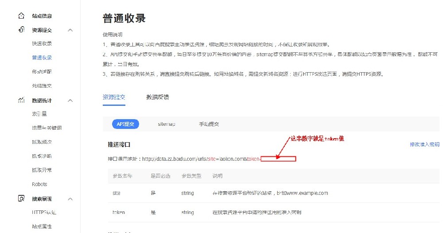Click the 参数名称 column header
The width and height of the screenshot is (443, 233).
point(122,176)
